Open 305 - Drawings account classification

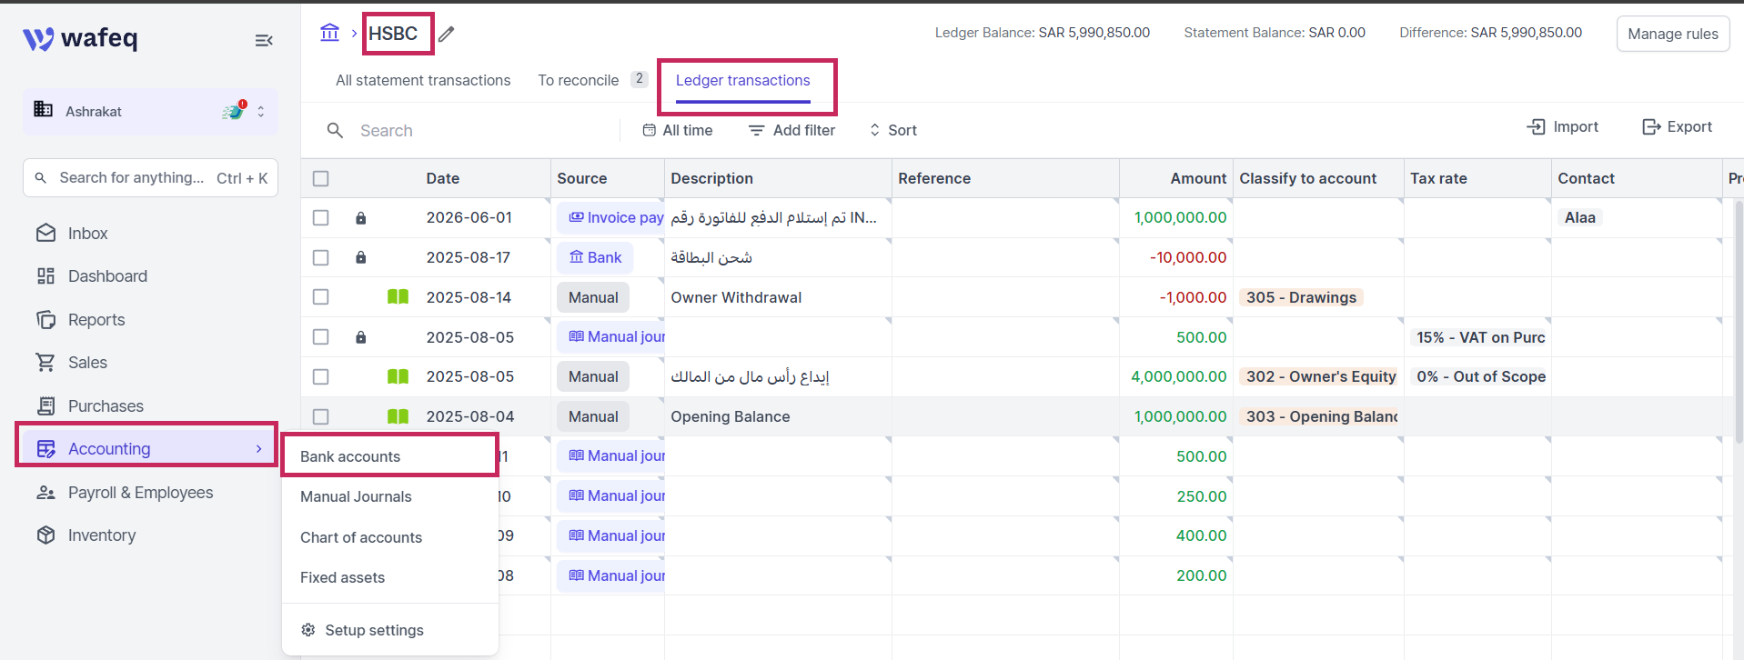pyautogui.click(x=1301, y=297)
